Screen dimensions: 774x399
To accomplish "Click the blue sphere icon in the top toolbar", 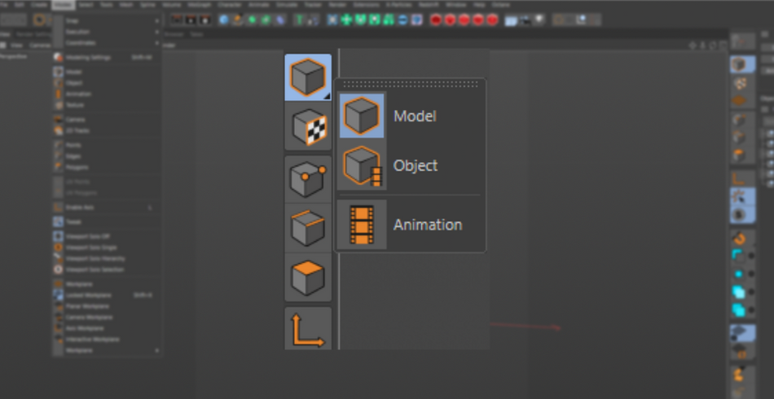I will (224, 20).
